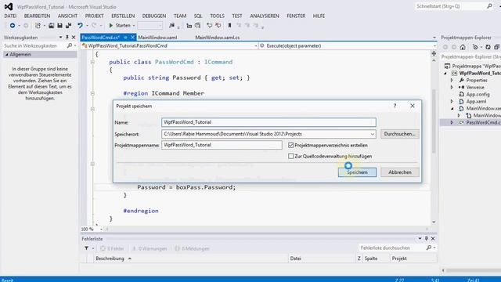Open the TOOLS menu
Viewport: 501px width, 282px height.
218,16
